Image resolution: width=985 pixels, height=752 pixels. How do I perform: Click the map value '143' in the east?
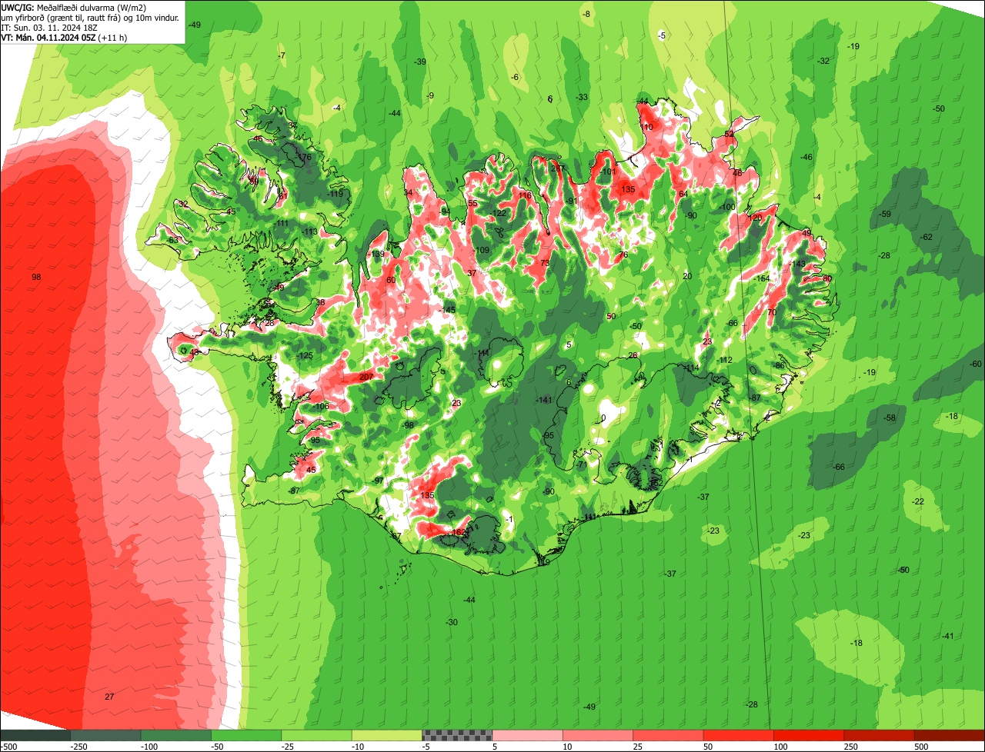pos(799,264)
